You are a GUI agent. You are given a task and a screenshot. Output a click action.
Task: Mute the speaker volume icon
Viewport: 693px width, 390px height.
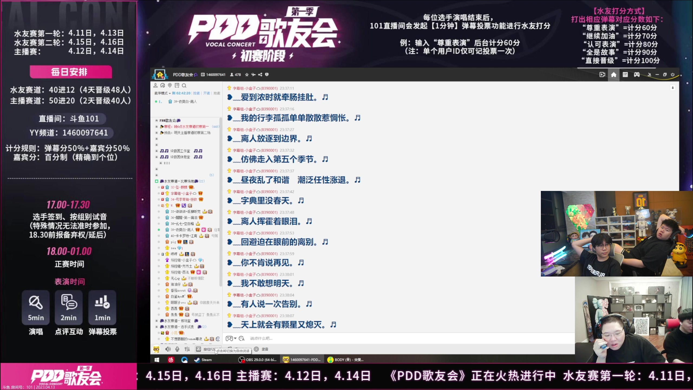[x=168, y=349]
